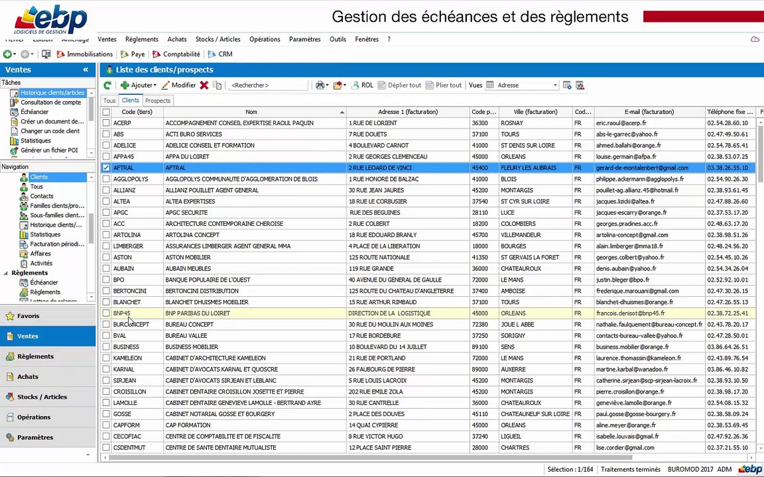Click the Favoris star section
The width and height of the screenshot is (764, 477).
coord(48,316)
